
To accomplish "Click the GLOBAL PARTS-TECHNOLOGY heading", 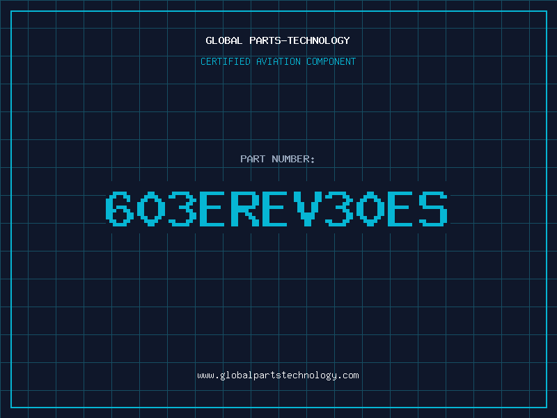I will coord(278,40).
